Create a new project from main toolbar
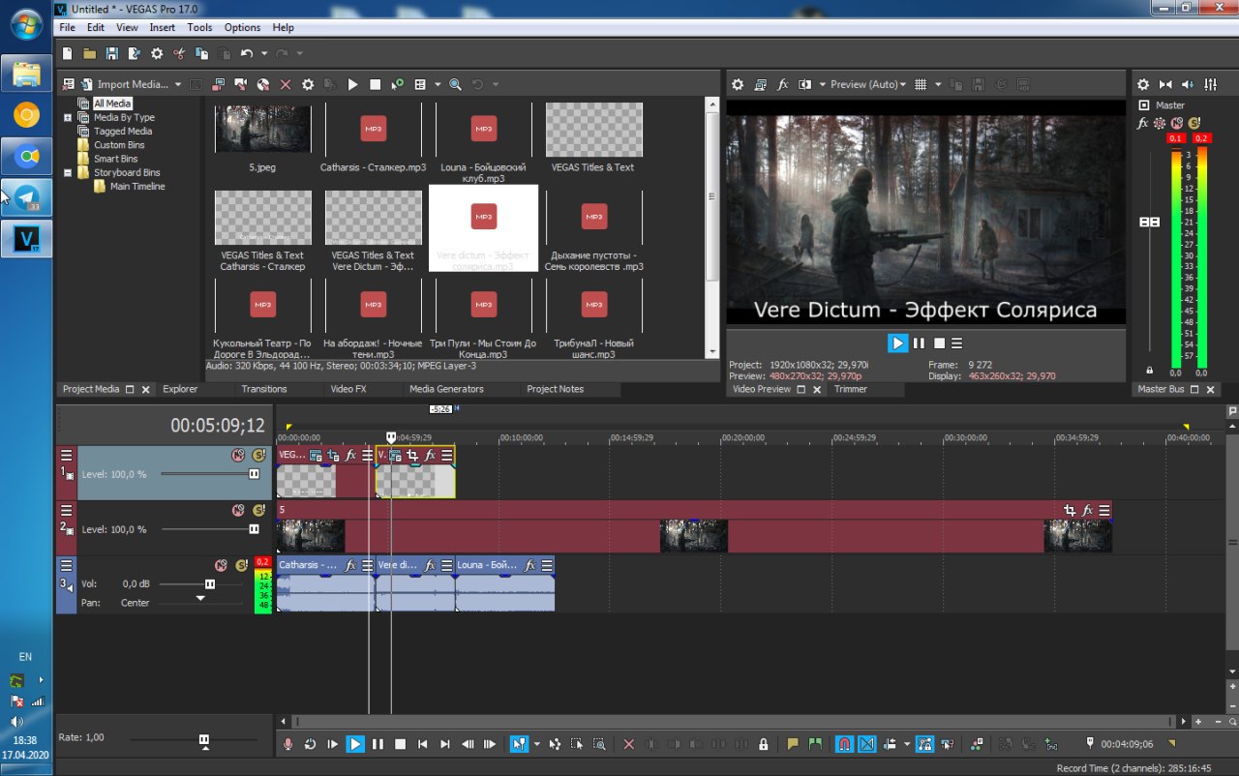Viewport: 1239px width, 776px height. [x=67, y=54]
